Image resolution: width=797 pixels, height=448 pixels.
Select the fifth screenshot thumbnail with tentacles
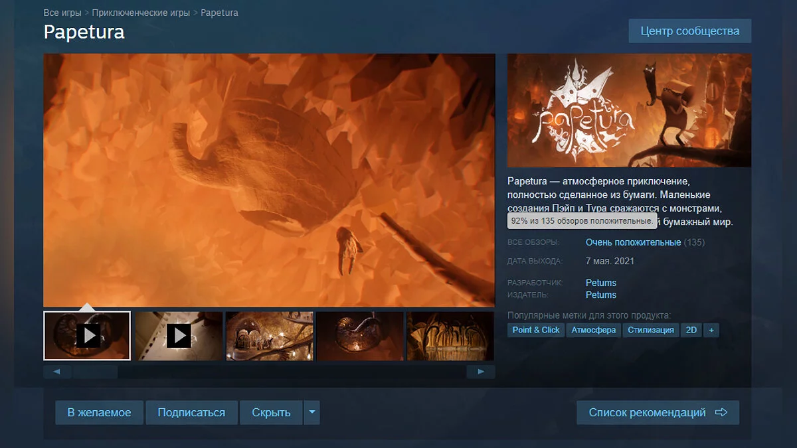point(450,336)
